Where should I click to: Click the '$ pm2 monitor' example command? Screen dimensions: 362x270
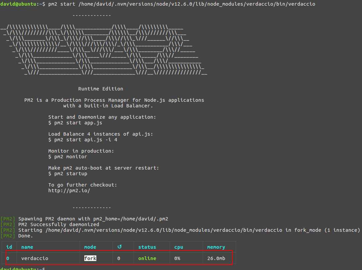[x=68, y=157]
